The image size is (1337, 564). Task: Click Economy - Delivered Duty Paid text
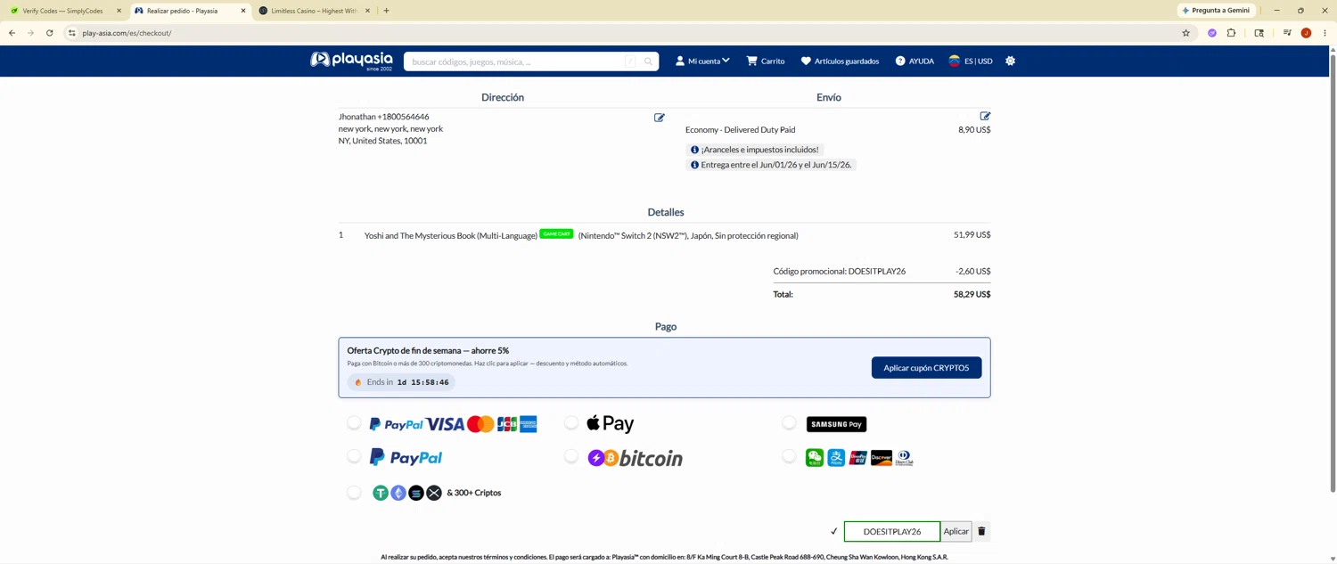740,130
